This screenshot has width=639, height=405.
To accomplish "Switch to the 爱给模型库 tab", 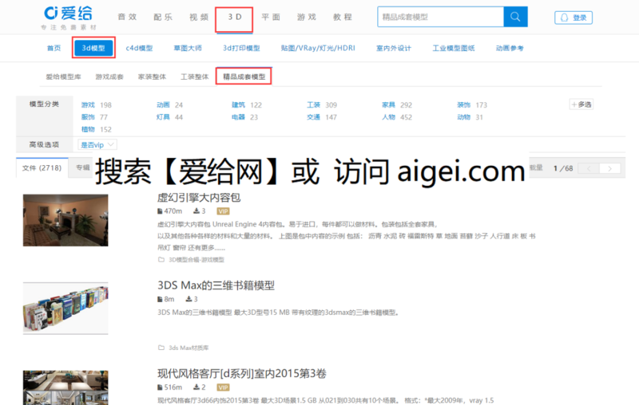I will coord(63,77).
